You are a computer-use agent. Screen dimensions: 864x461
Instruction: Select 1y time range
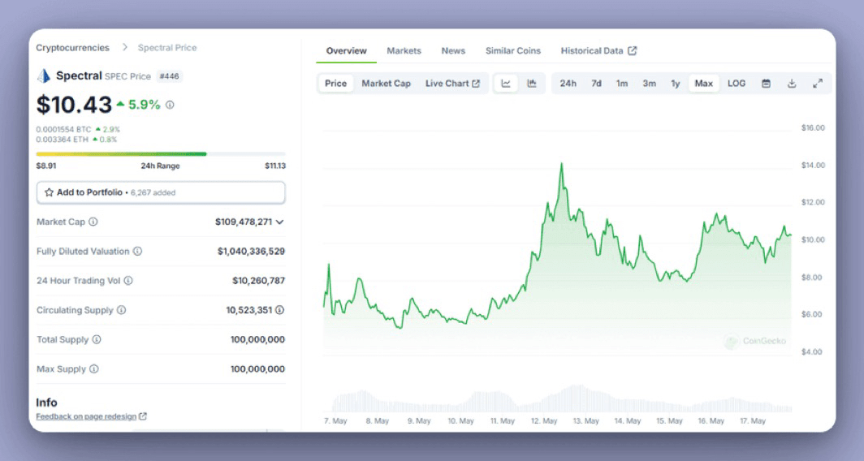pyautogui.click(x=675, y=84)
